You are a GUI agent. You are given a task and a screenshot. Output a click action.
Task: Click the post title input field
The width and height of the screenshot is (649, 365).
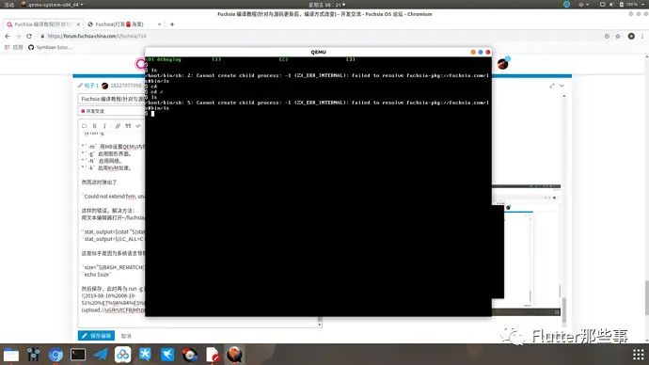[x=111, y=99]
